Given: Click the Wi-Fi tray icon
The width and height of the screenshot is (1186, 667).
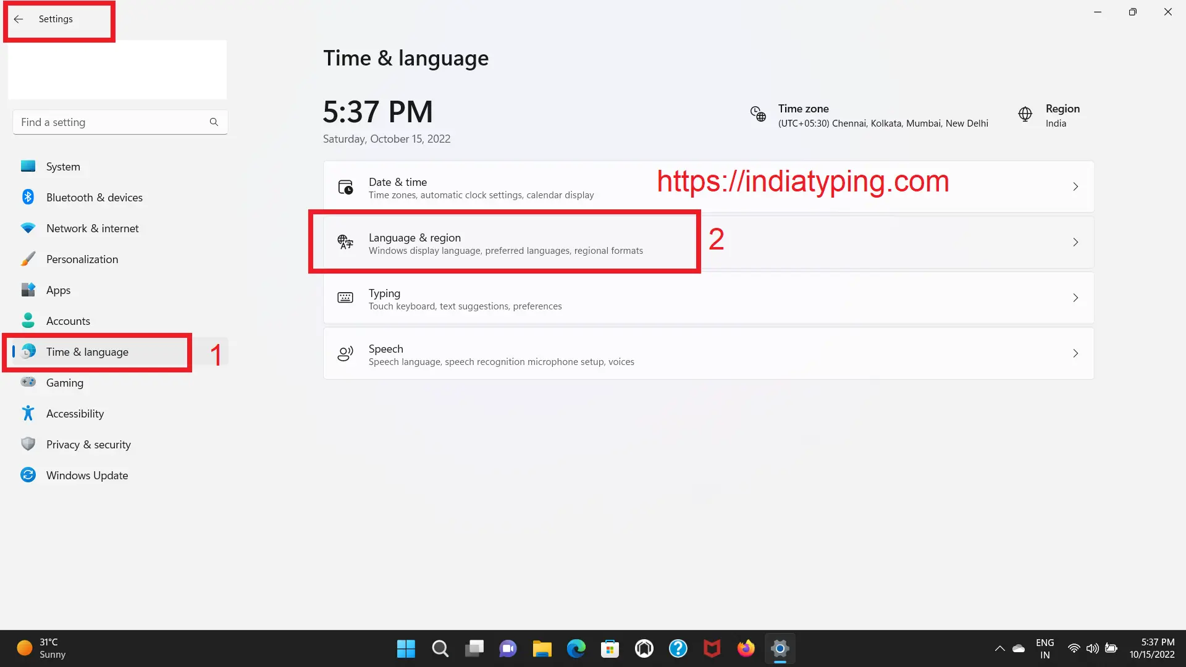Looking at the screenshot, I should [x=1074, y=648].
